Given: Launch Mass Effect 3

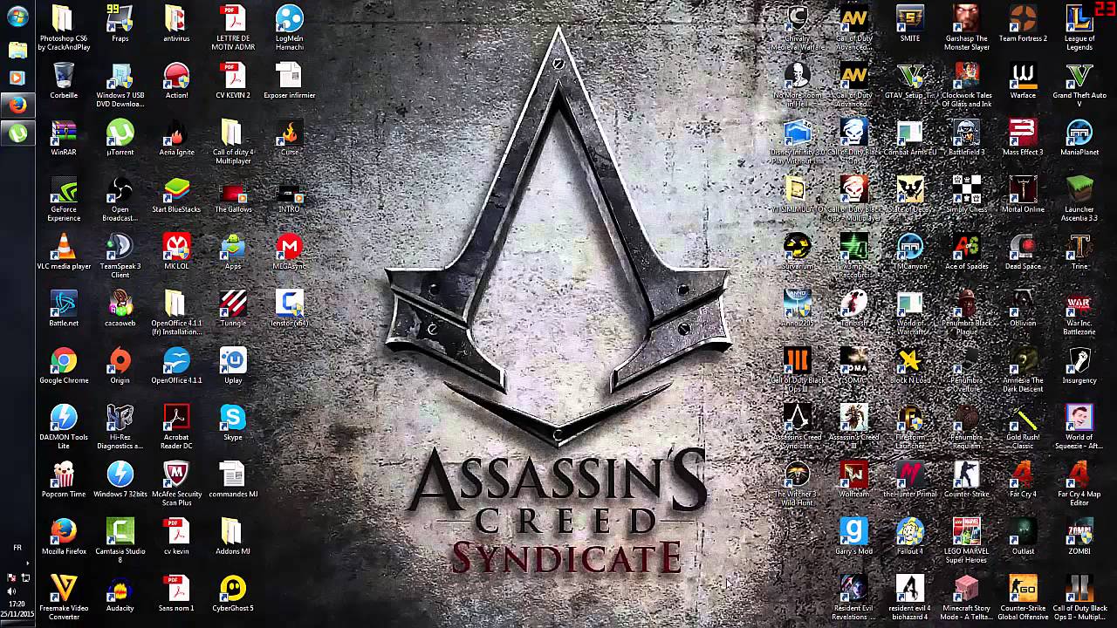Looking at the screenshot, I should (x=1023, y=138).
